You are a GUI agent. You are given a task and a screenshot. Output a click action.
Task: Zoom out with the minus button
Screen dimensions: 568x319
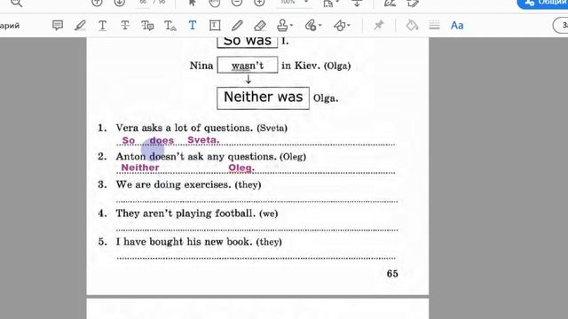point(237,3)
